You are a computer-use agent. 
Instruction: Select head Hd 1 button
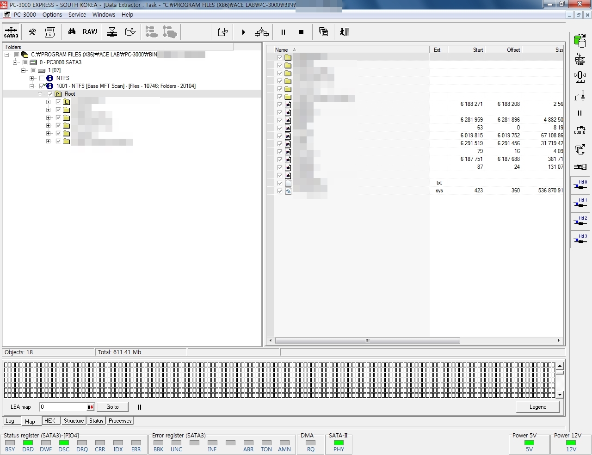click(x=580, y=204)
